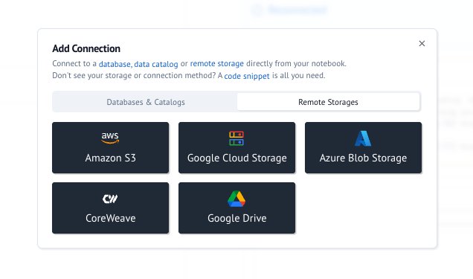Click the 'Add Connection' heading text
The height and width of the screenshot is (279, 473).
86,48
